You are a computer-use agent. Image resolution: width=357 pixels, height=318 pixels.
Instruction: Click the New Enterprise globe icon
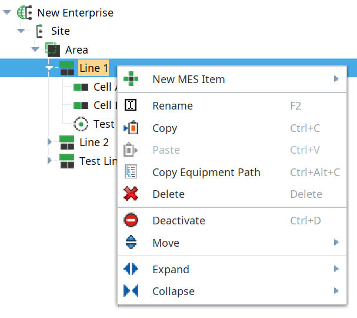coord(25,12)
